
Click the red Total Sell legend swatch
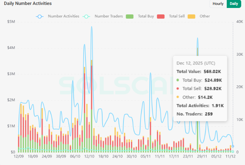click(x=161, y=16)
